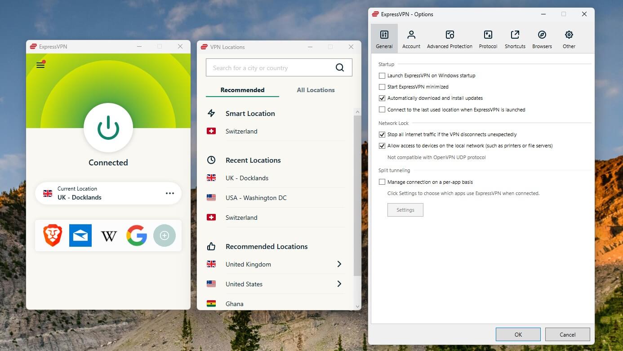Enable Launch ExpressVPN on Windows startup
This screenshot has height=351, width=623.
(382, 76)
